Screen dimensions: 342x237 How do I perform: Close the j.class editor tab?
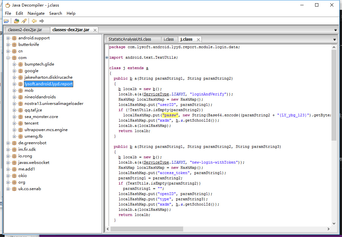coord(198,39)
